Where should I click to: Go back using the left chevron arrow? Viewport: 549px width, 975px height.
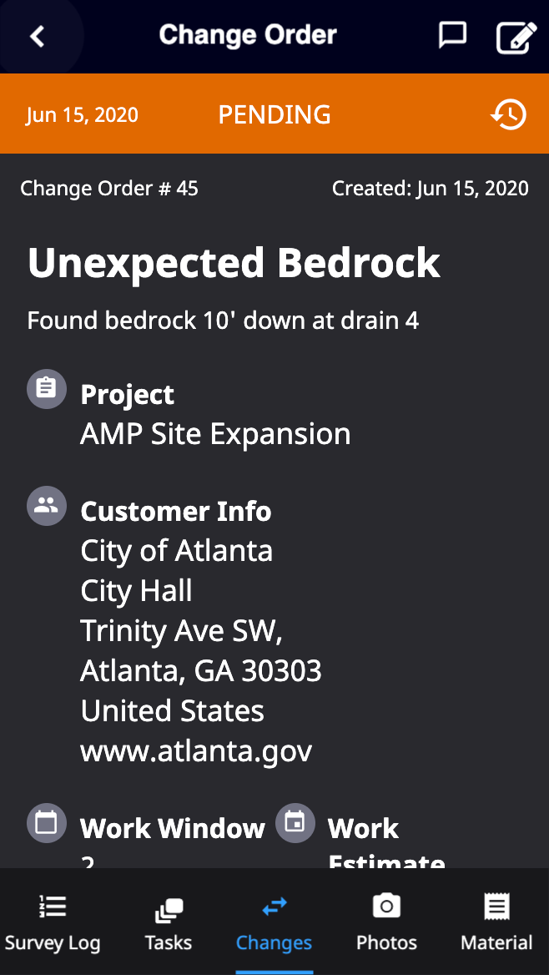tap(38, 36)
